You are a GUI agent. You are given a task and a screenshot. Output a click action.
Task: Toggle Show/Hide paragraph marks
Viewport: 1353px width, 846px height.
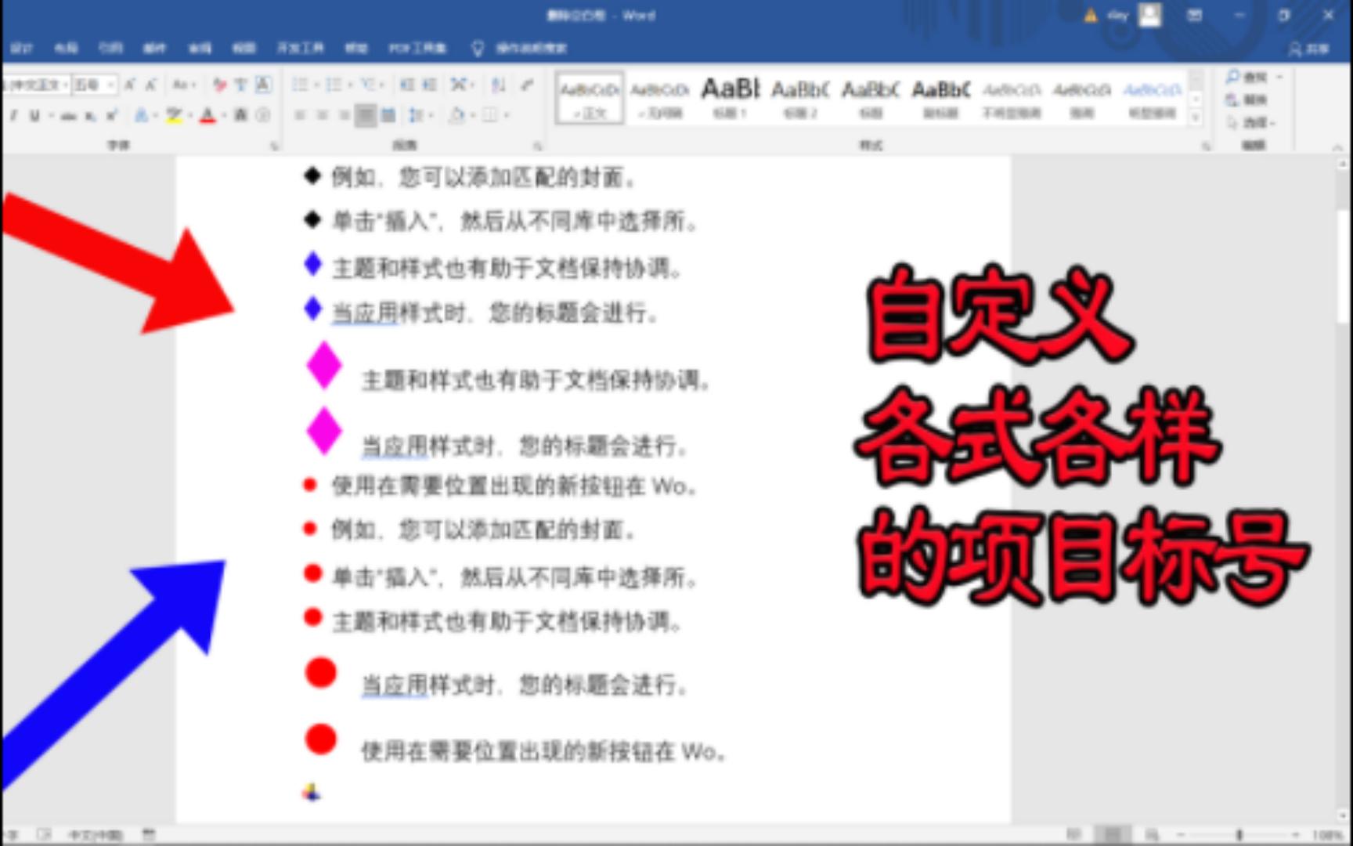coord(528,85)
